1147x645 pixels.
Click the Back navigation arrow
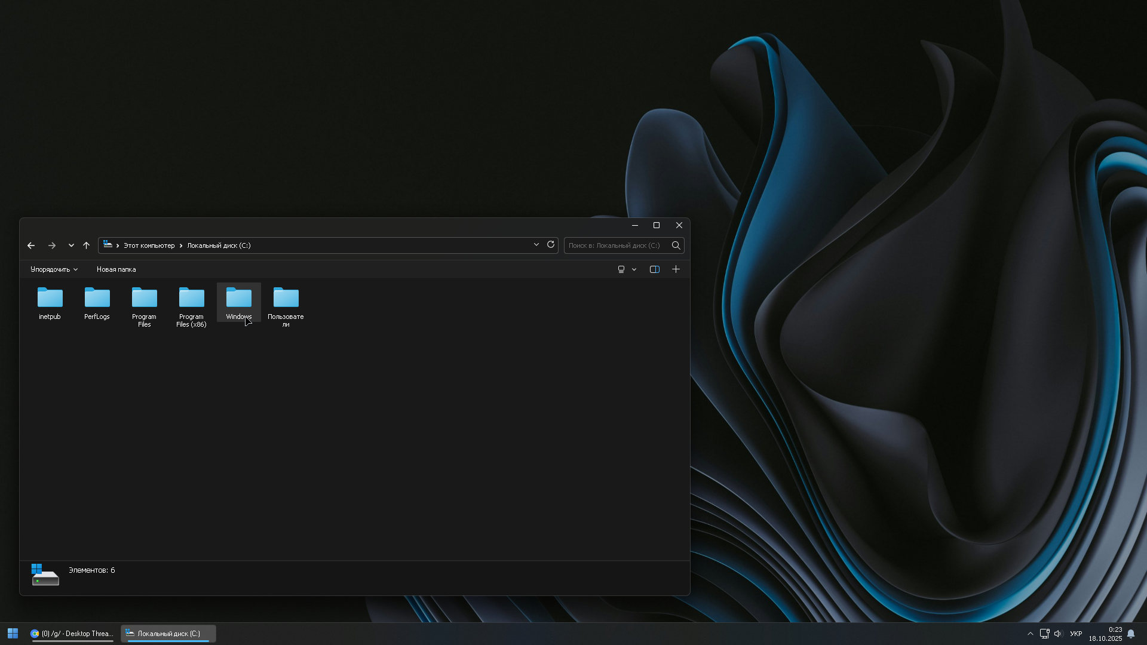coord(31,245)
